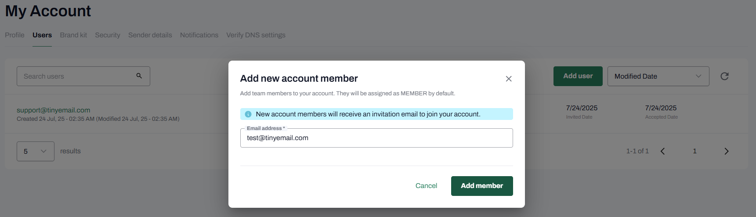The height and width of the screenshot is (217, 756).
Task: Expand the results per page dropdown
Action: 35,151
